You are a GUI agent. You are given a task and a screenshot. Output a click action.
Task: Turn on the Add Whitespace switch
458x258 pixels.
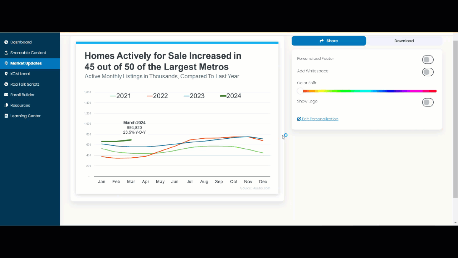pyautogui.click(x=428, y=72)
